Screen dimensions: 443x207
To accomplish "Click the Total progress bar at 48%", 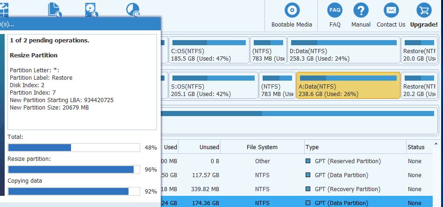I will tap(74, 147).
